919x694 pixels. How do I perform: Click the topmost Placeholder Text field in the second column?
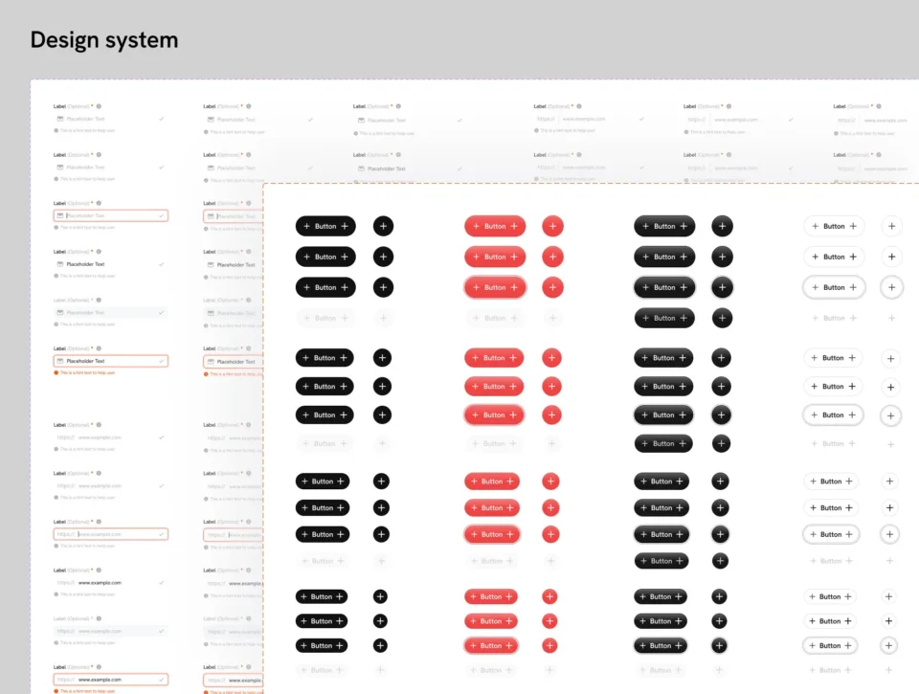(x=260, y=120)
